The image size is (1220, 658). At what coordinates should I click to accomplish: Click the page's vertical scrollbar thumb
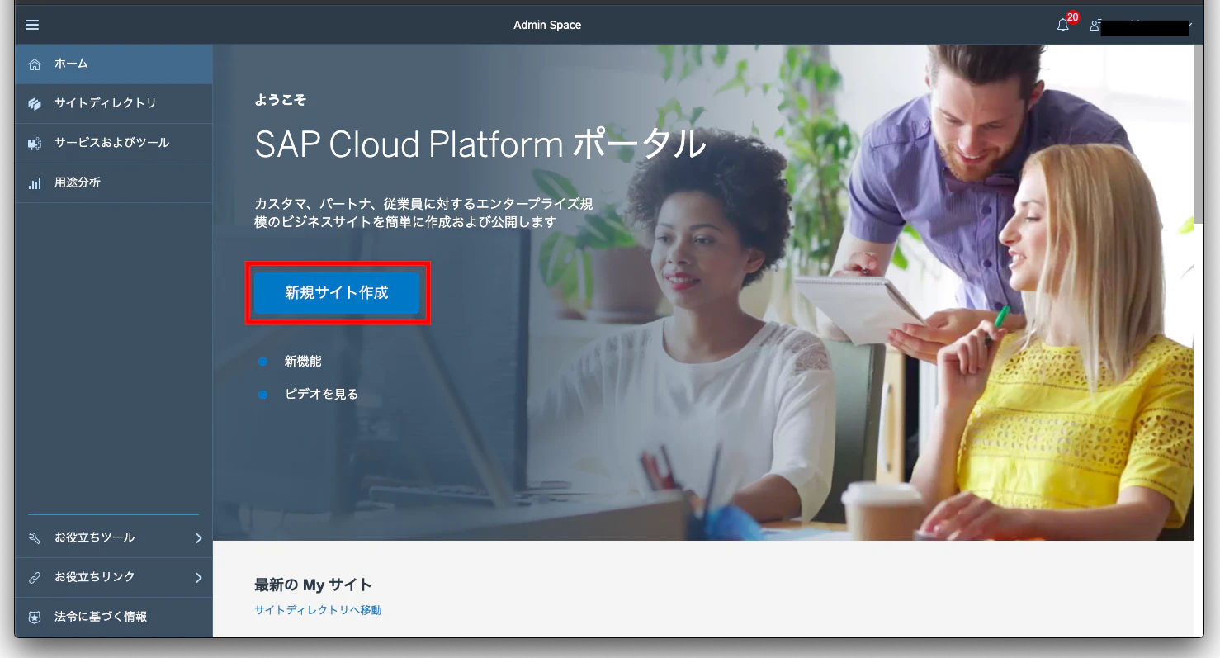point(1198,135)
